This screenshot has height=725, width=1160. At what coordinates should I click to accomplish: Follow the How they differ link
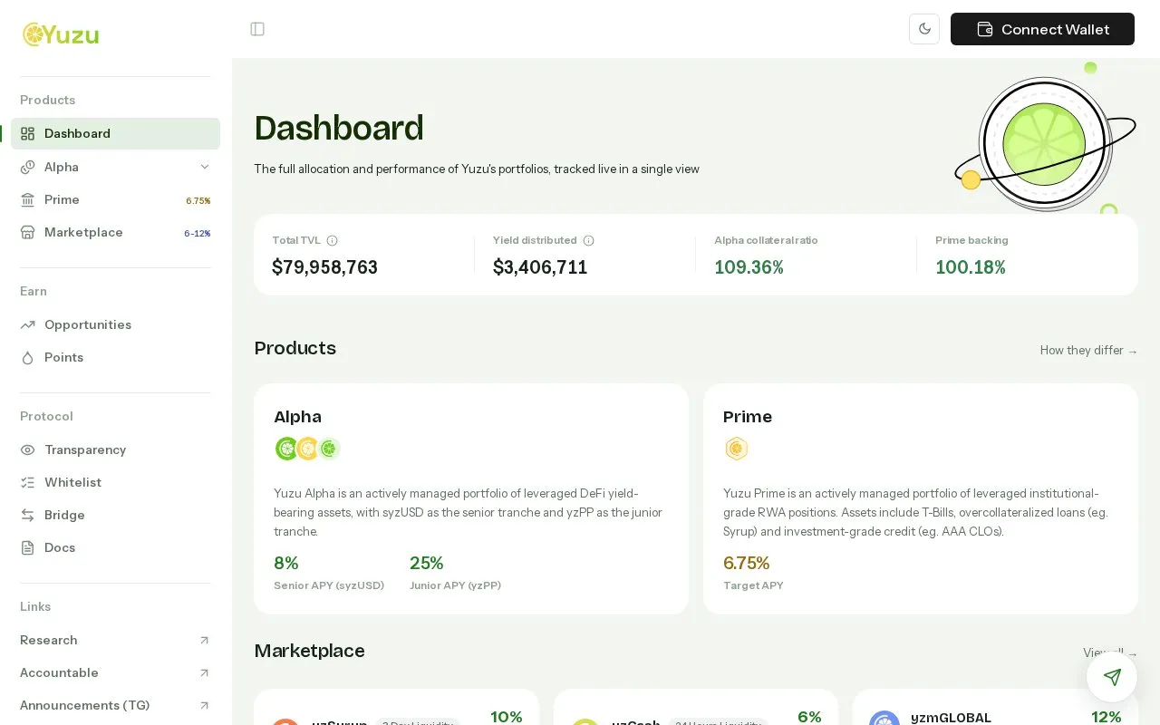[1088, 350]
